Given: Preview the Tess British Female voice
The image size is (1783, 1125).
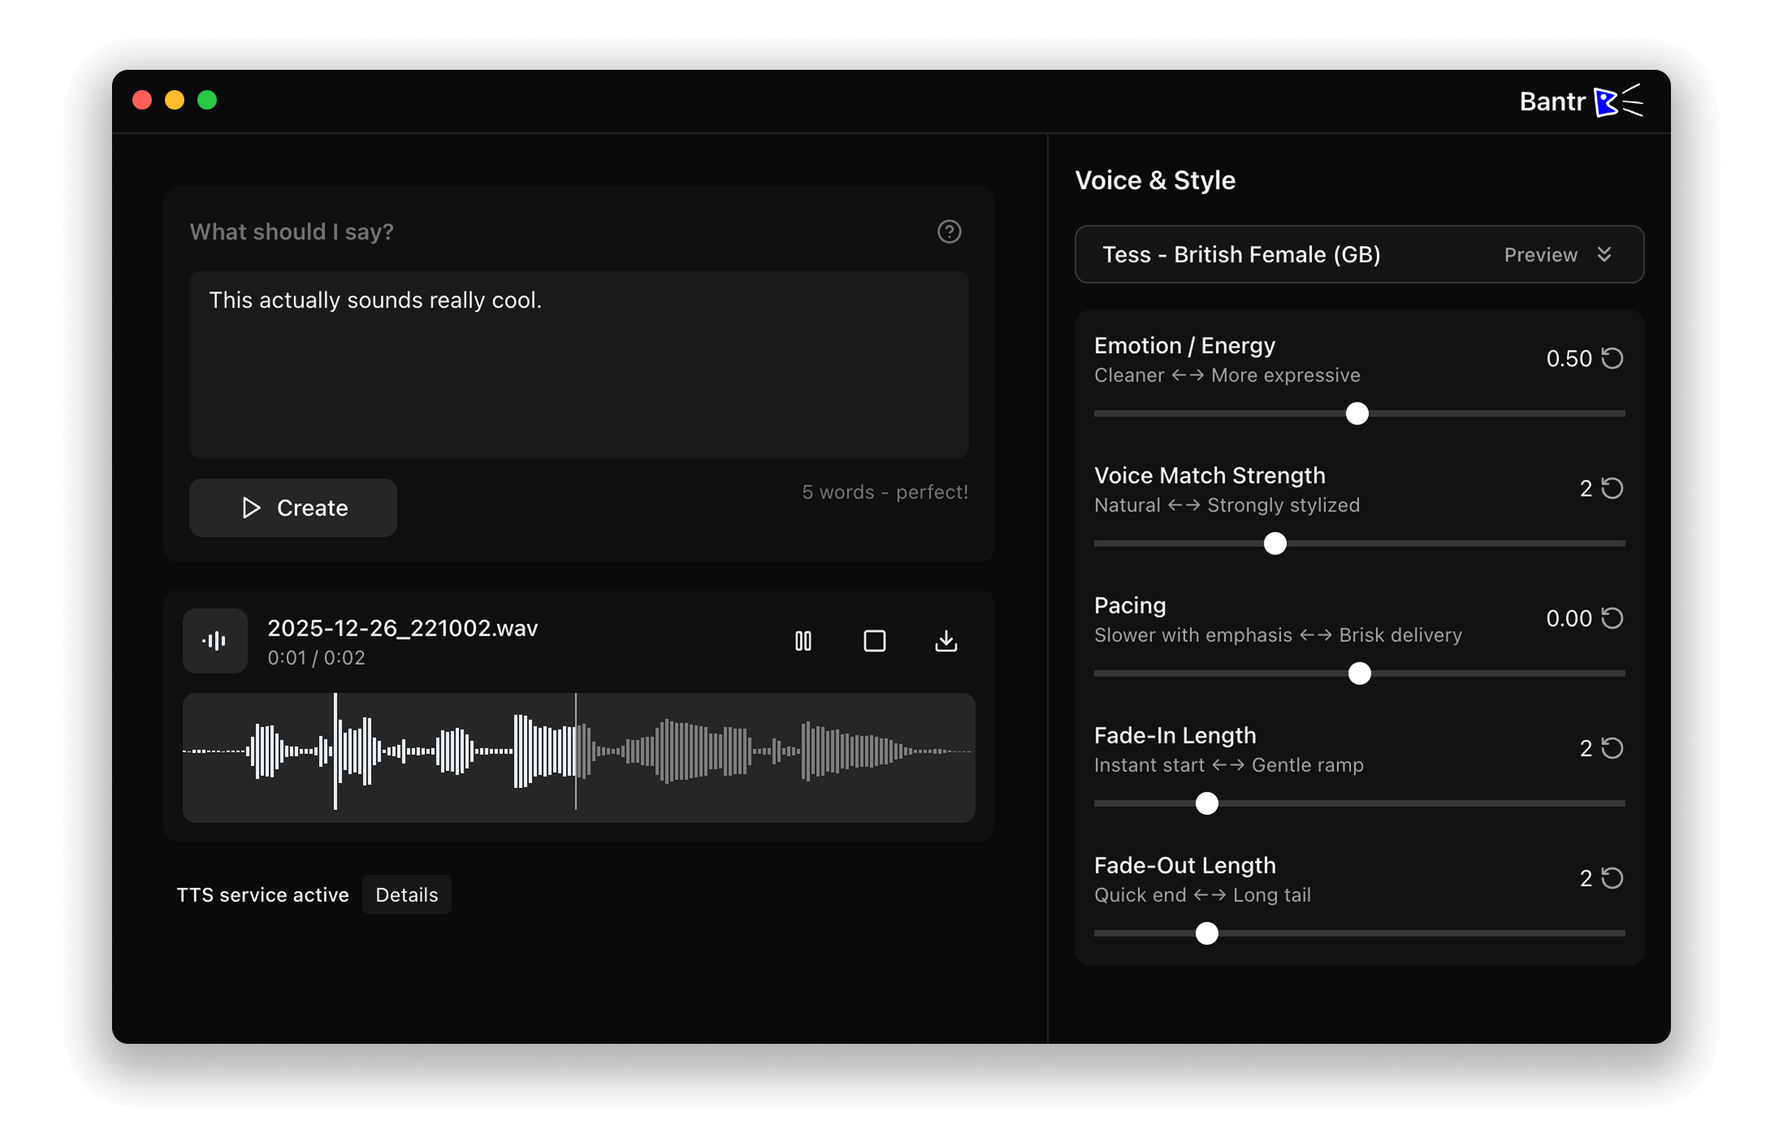Looking at the screenshot, I should tap(1540, 254).
